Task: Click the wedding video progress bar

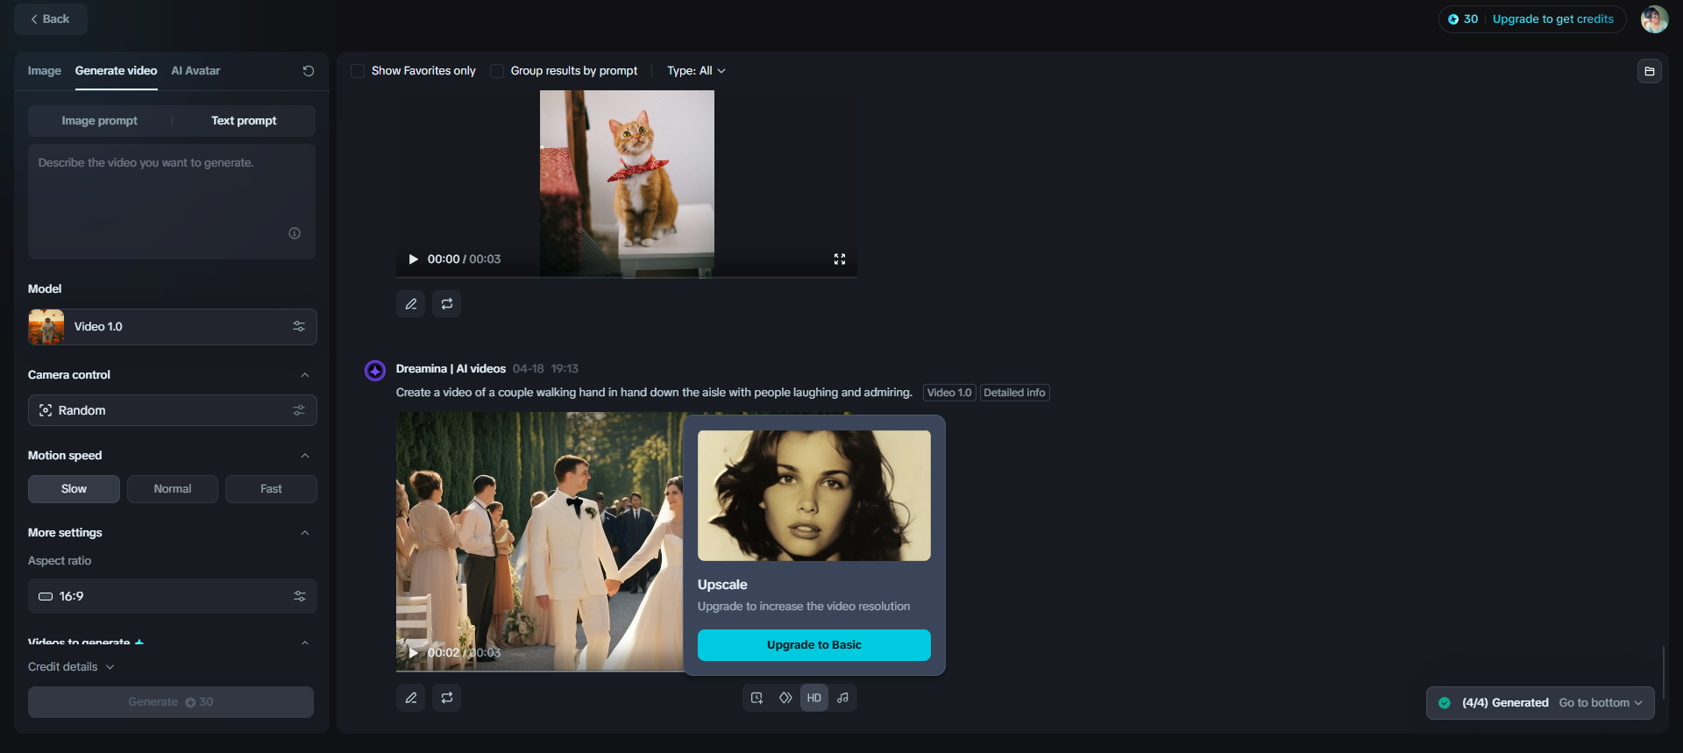Action: [540, 671]
